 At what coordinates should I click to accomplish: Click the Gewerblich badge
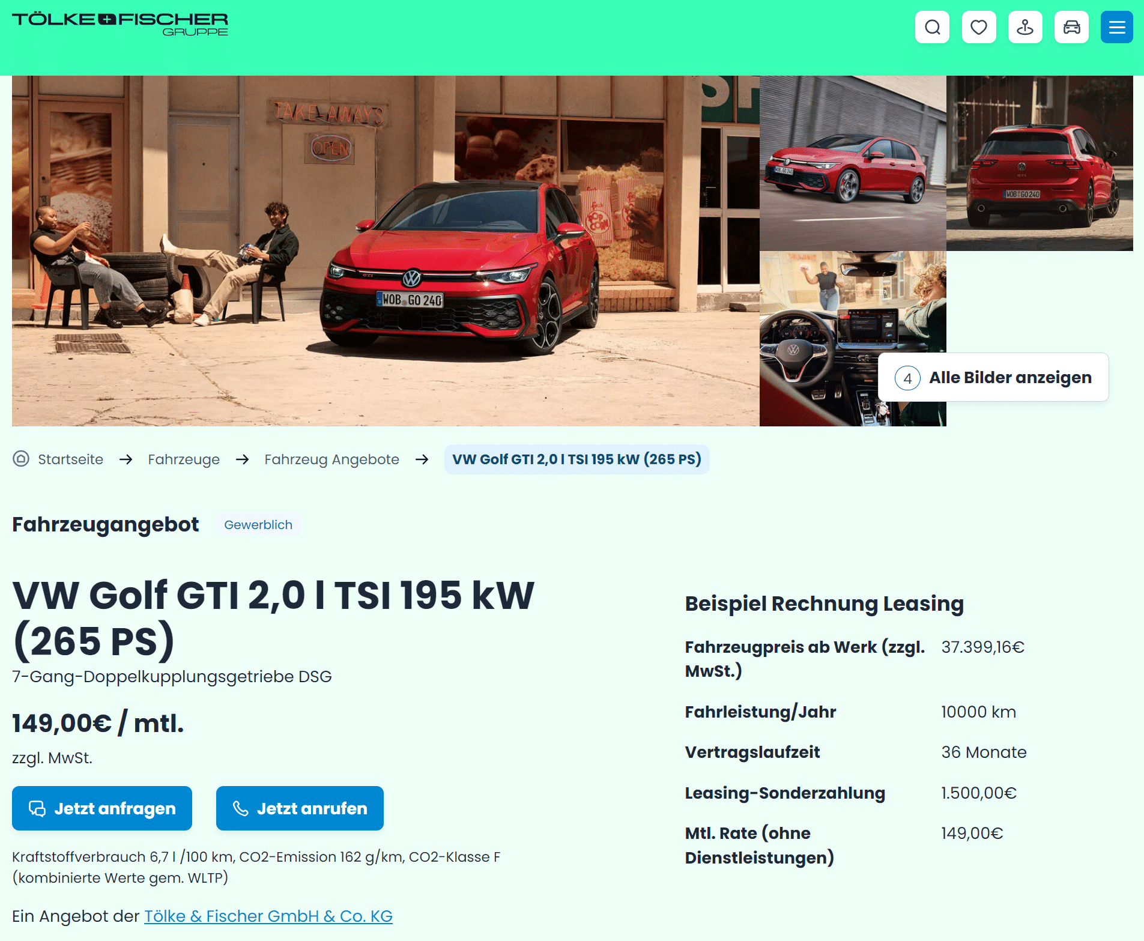(258, 525)
